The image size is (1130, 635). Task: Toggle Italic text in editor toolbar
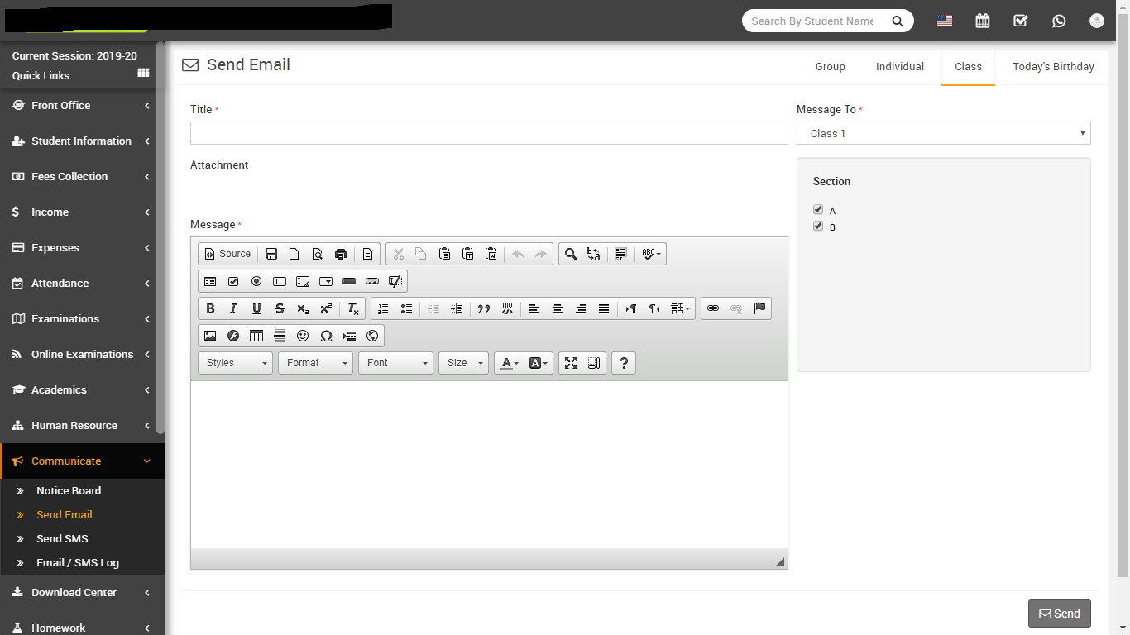click(x=233, y=308)
